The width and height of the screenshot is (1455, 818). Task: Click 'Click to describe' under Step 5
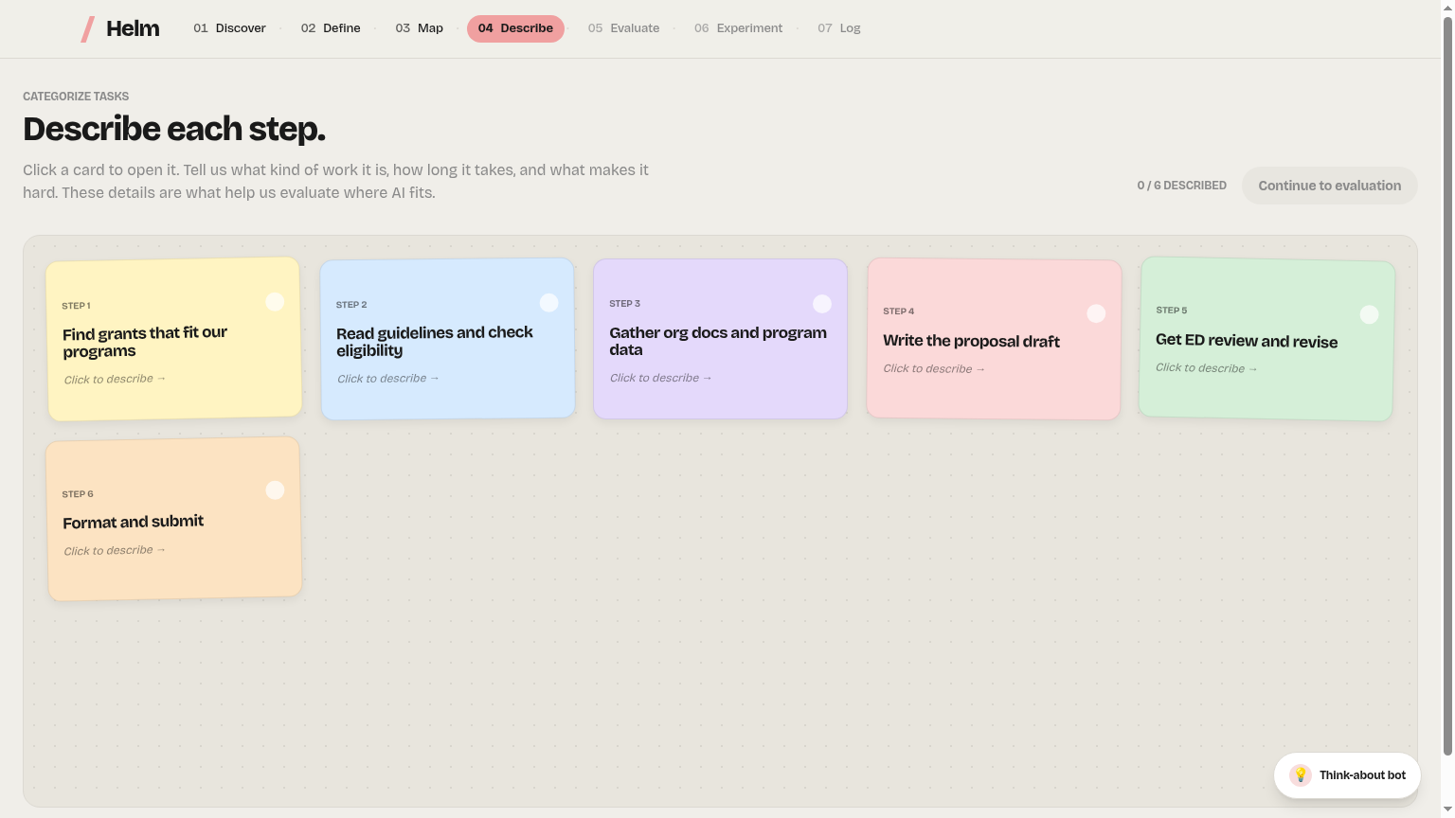click(1206, 368)
